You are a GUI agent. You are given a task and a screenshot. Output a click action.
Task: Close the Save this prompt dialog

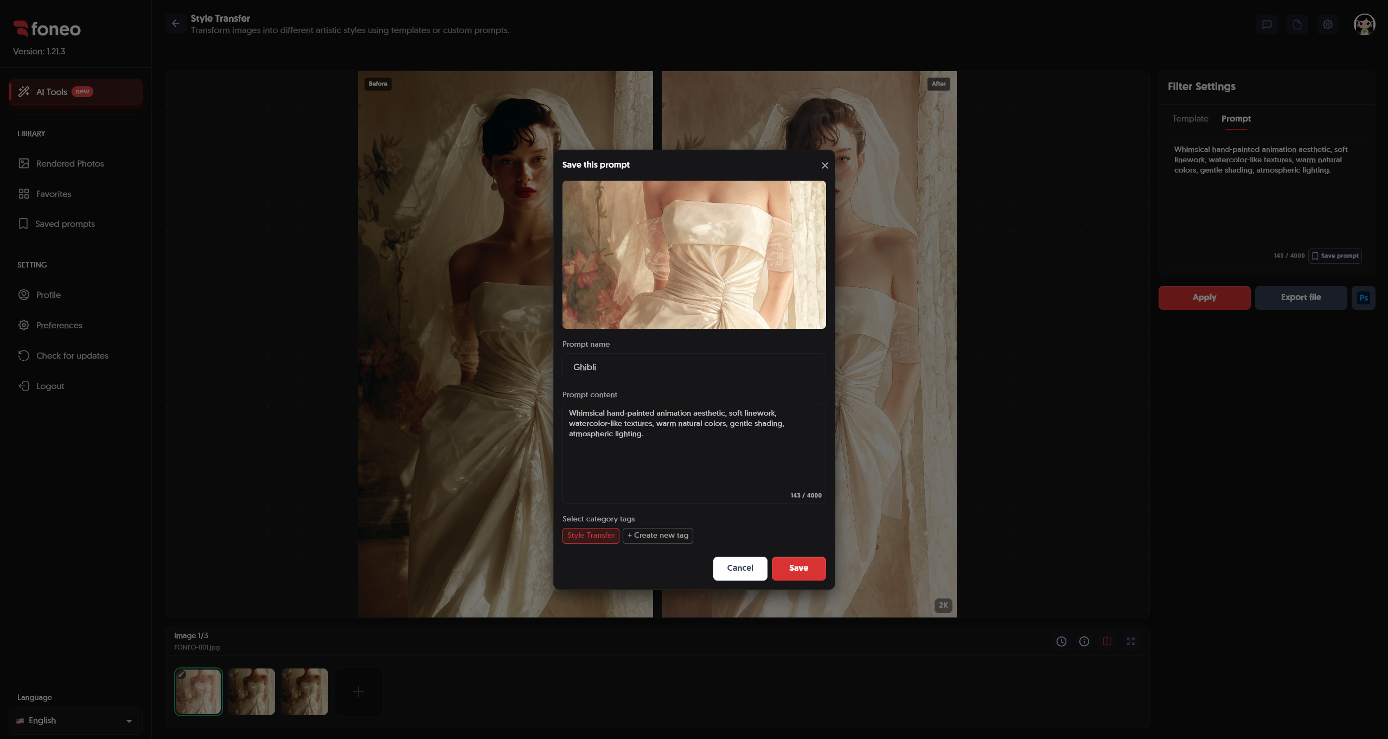pos(824,165)
